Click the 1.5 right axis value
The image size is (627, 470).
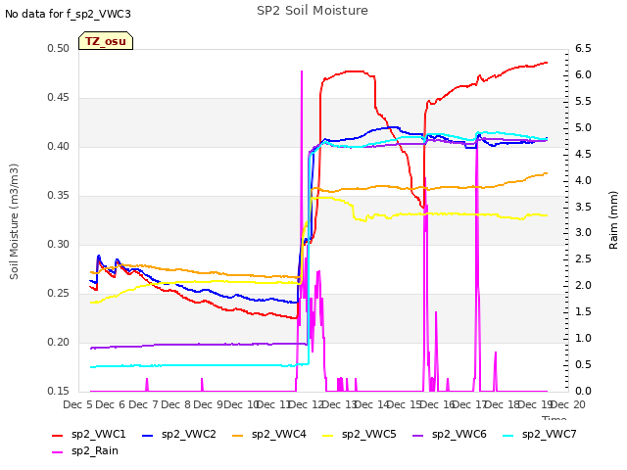(583, 311)
